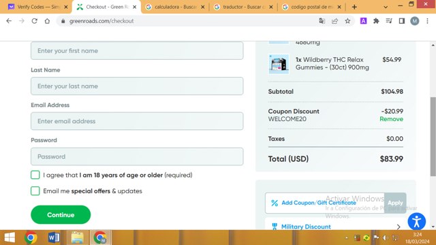Show hidden tray icons arrow

coord(347,238)
